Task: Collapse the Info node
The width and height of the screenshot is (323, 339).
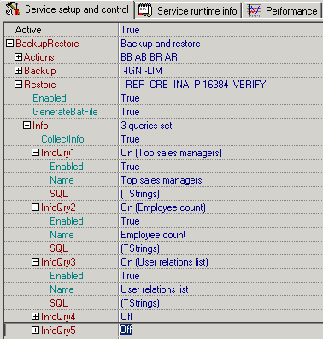Action: pos(26,126)
